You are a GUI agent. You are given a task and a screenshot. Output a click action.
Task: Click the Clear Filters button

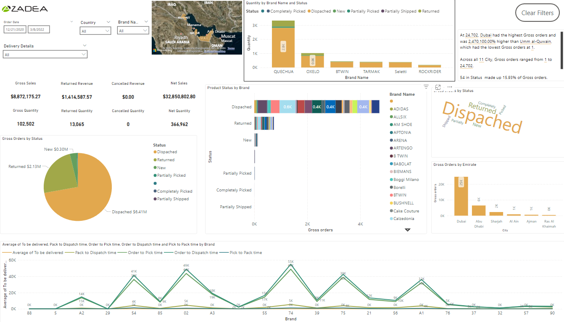point(538,13)
